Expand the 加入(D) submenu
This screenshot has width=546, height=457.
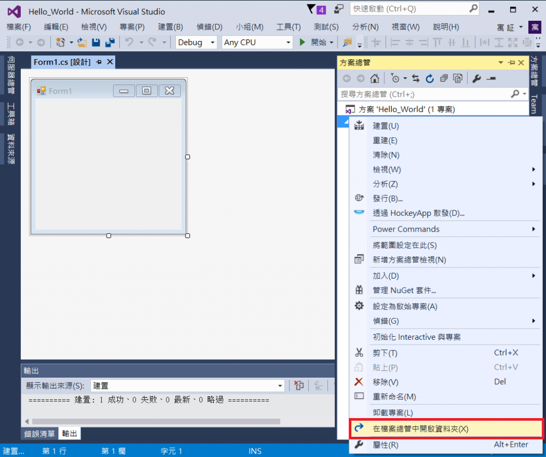pos(533,276)
